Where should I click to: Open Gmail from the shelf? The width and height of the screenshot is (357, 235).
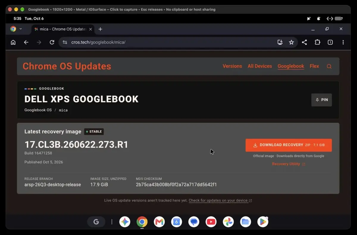point(159,222)
